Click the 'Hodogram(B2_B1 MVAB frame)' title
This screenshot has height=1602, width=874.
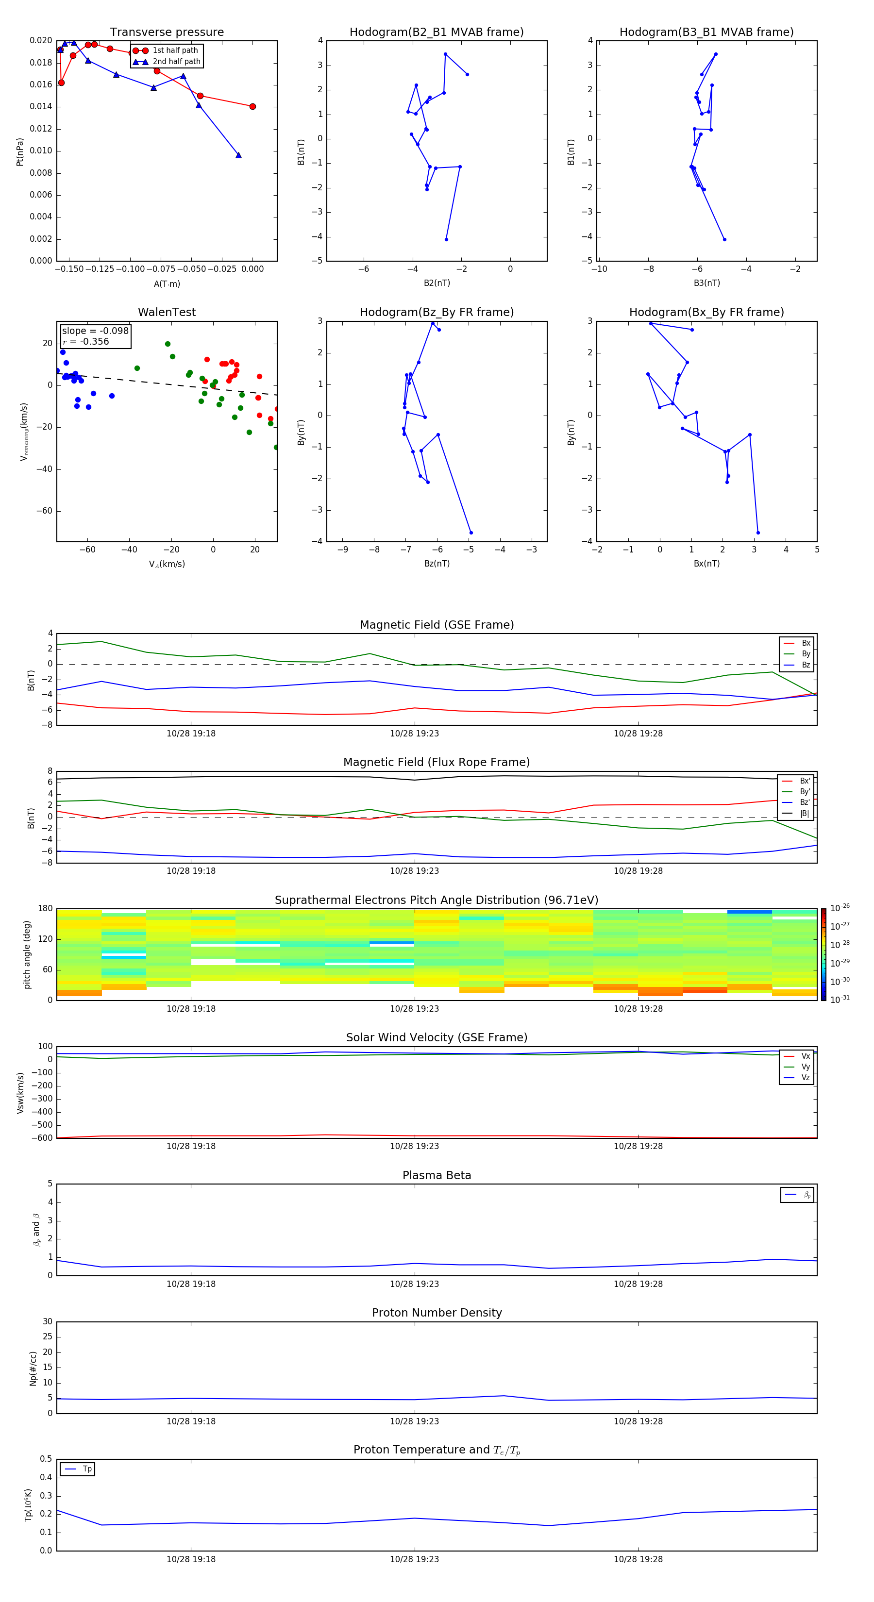pos(437,33)
